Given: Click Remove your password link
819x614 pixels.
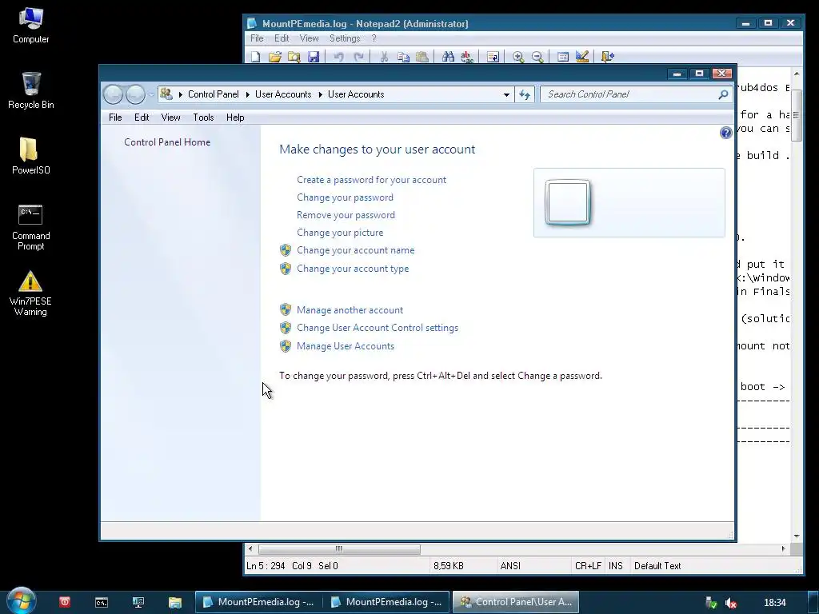Looking at the screenshot, I should click(346, 215).
